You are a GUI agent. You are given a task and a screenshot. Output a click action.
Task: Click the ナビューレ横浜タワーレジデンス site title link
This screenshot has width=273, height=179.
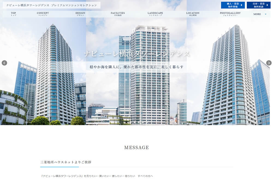(x=52, y=5)
